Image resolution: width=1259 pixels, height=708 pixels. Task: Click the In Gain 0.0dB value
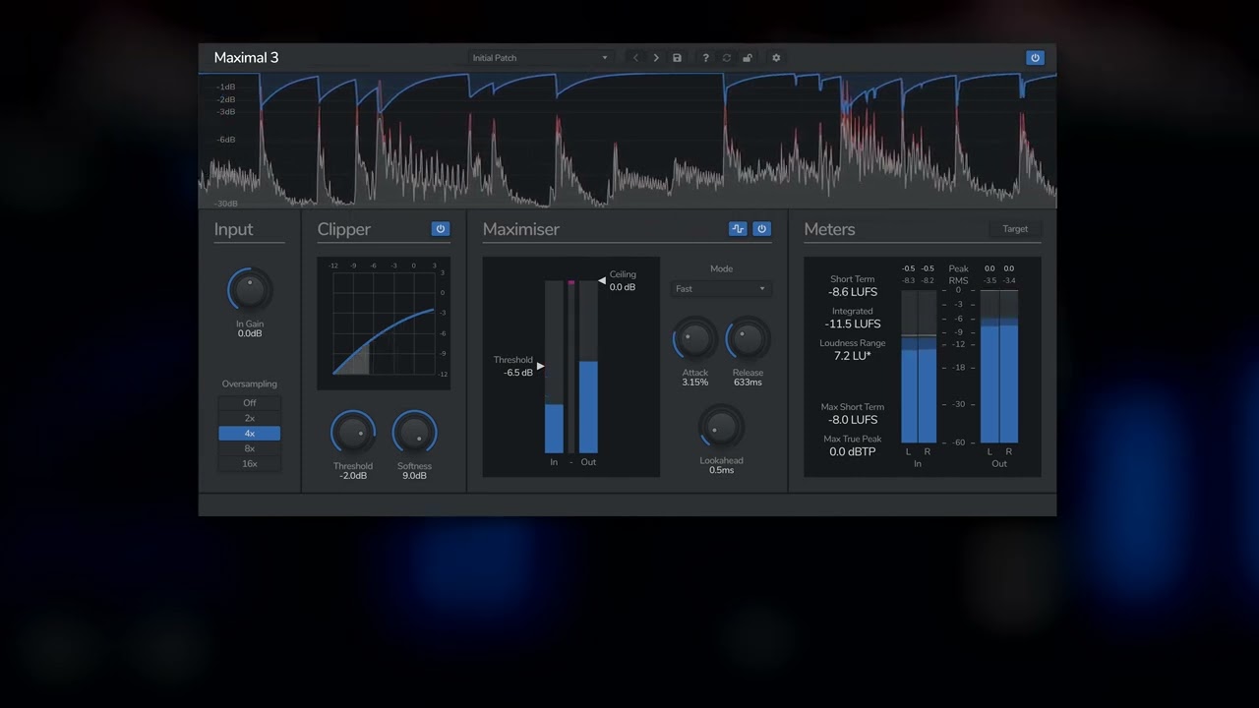point(250,334)
